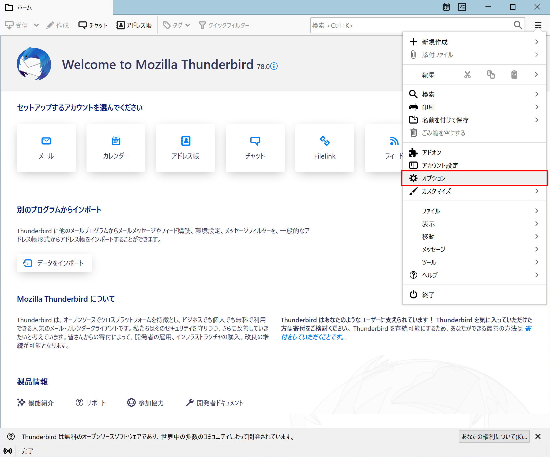
Task: Select the チャット setup card
Action: (x=255, y=148)
